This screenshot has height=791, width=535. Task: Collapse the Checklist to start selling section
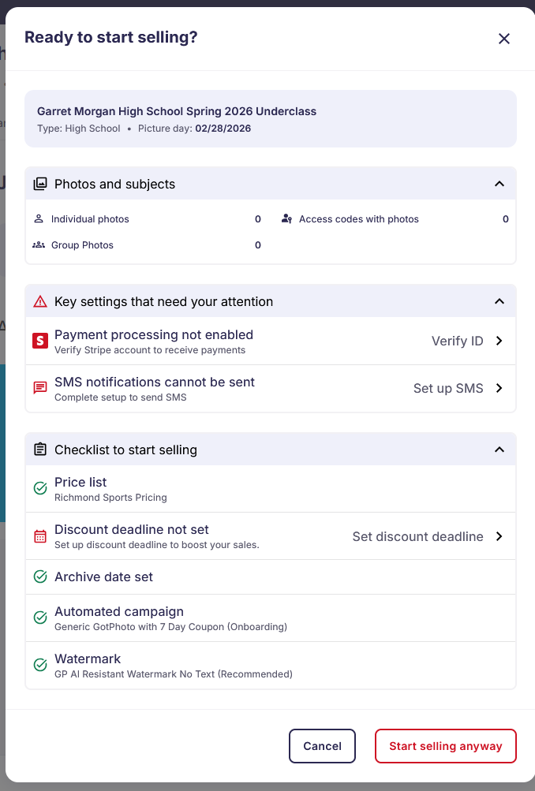tap(499, 449)
